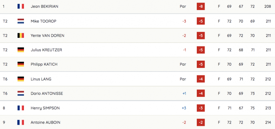Image resolution: width=275 pixels, height=129 pixels.
Task: Click the Dutch flag beside Dario ANTONISSE
Action: pyautogui.click(x=21, y=94)
